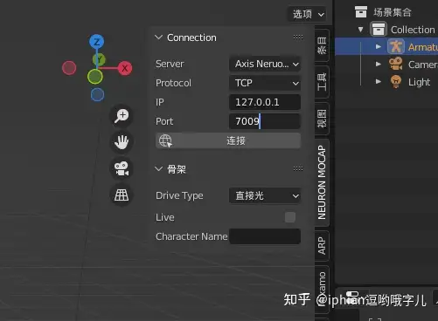Open the Protocol TCP dropdown
The width and height of the screenshot is (438, 321).
[265, 83]
